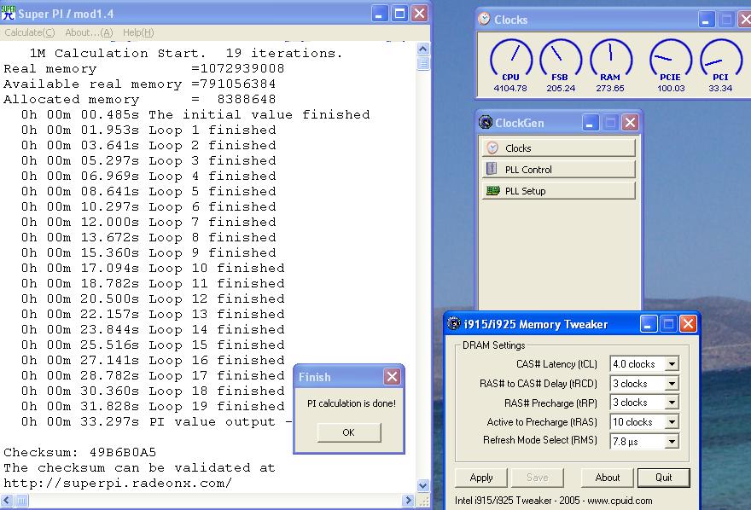
Task: Close the Finish dialog with its X
Action: click(392, 377)
